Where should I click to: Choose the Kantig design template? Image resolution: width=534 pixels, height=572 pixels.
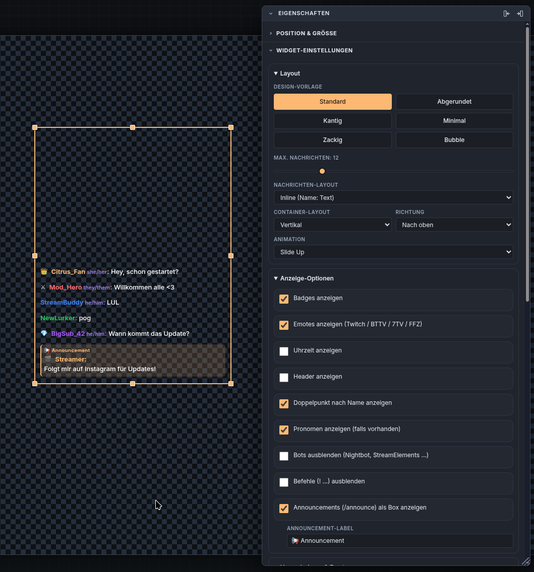[332, 121]
